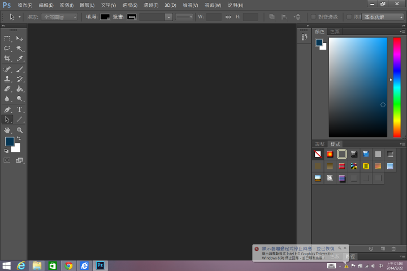Clear style button at panel bottom
Viewport: 407px width, 271px height.
click(x=371, y=248)
